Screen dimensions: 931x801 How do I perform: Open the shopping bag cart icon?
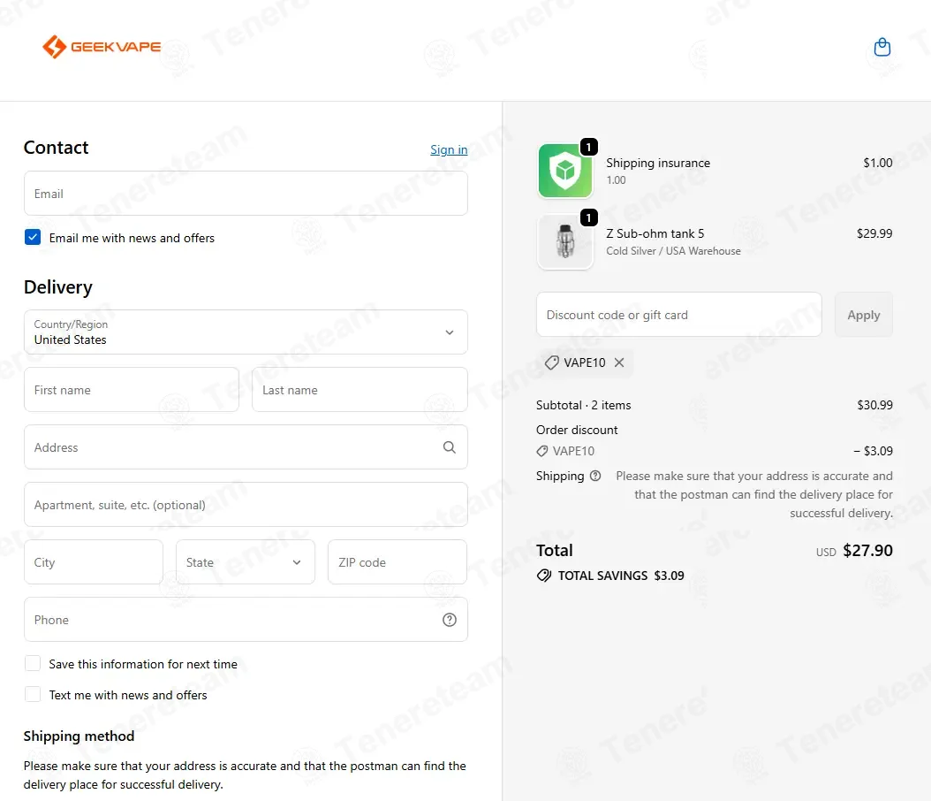click(882, 47)
